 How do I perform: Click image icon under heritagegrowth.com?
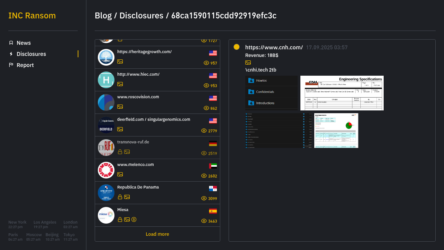pyautogui.click(x=120, y=61)
